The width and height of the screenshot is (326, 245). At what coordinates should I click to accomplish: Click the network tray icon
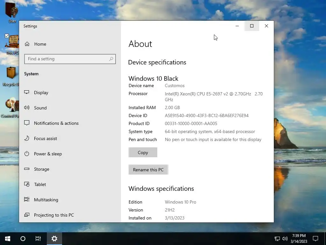[x=277, y=239]
